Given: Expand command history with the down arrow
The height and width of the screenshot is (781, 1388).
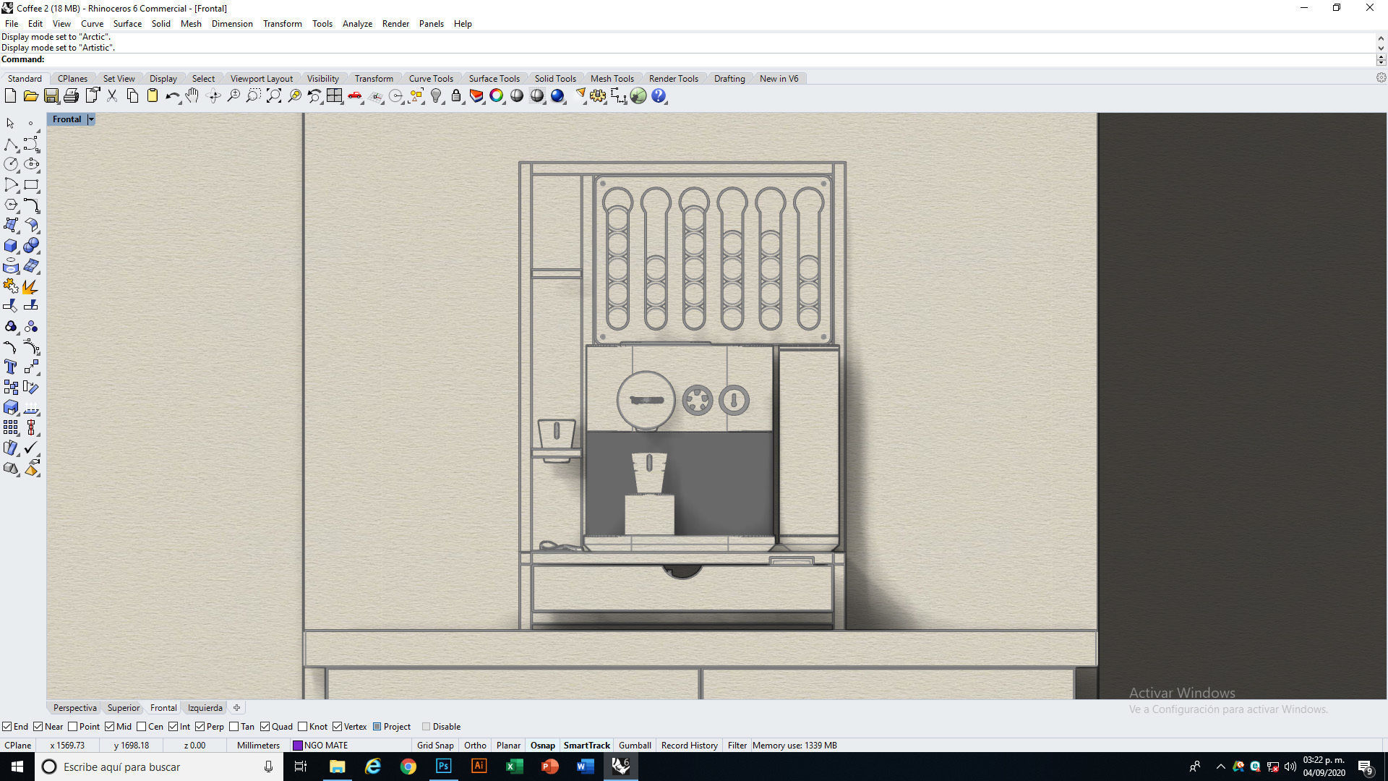Looking at the screenshot, I should click(x=1381, y=48).
